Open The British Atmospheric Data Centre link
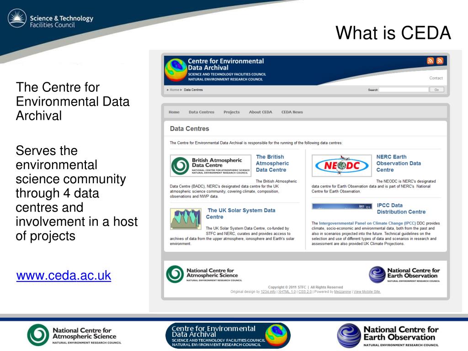This screenshot has height=351, width=468. coord(272,163)
